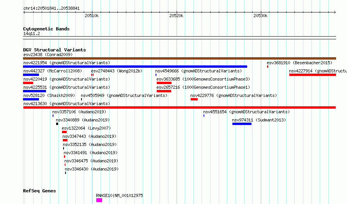Open esv3633685 1000Genomes Phase3 variant
The width and height of the screenshot is (347, 204).
(203, 79)
